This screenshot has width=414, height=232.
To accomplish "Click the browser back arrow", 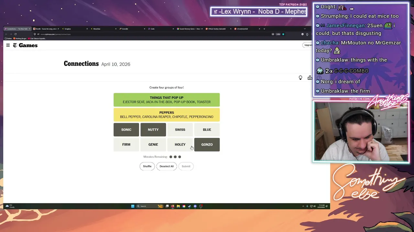I will [x=6, y=34].
